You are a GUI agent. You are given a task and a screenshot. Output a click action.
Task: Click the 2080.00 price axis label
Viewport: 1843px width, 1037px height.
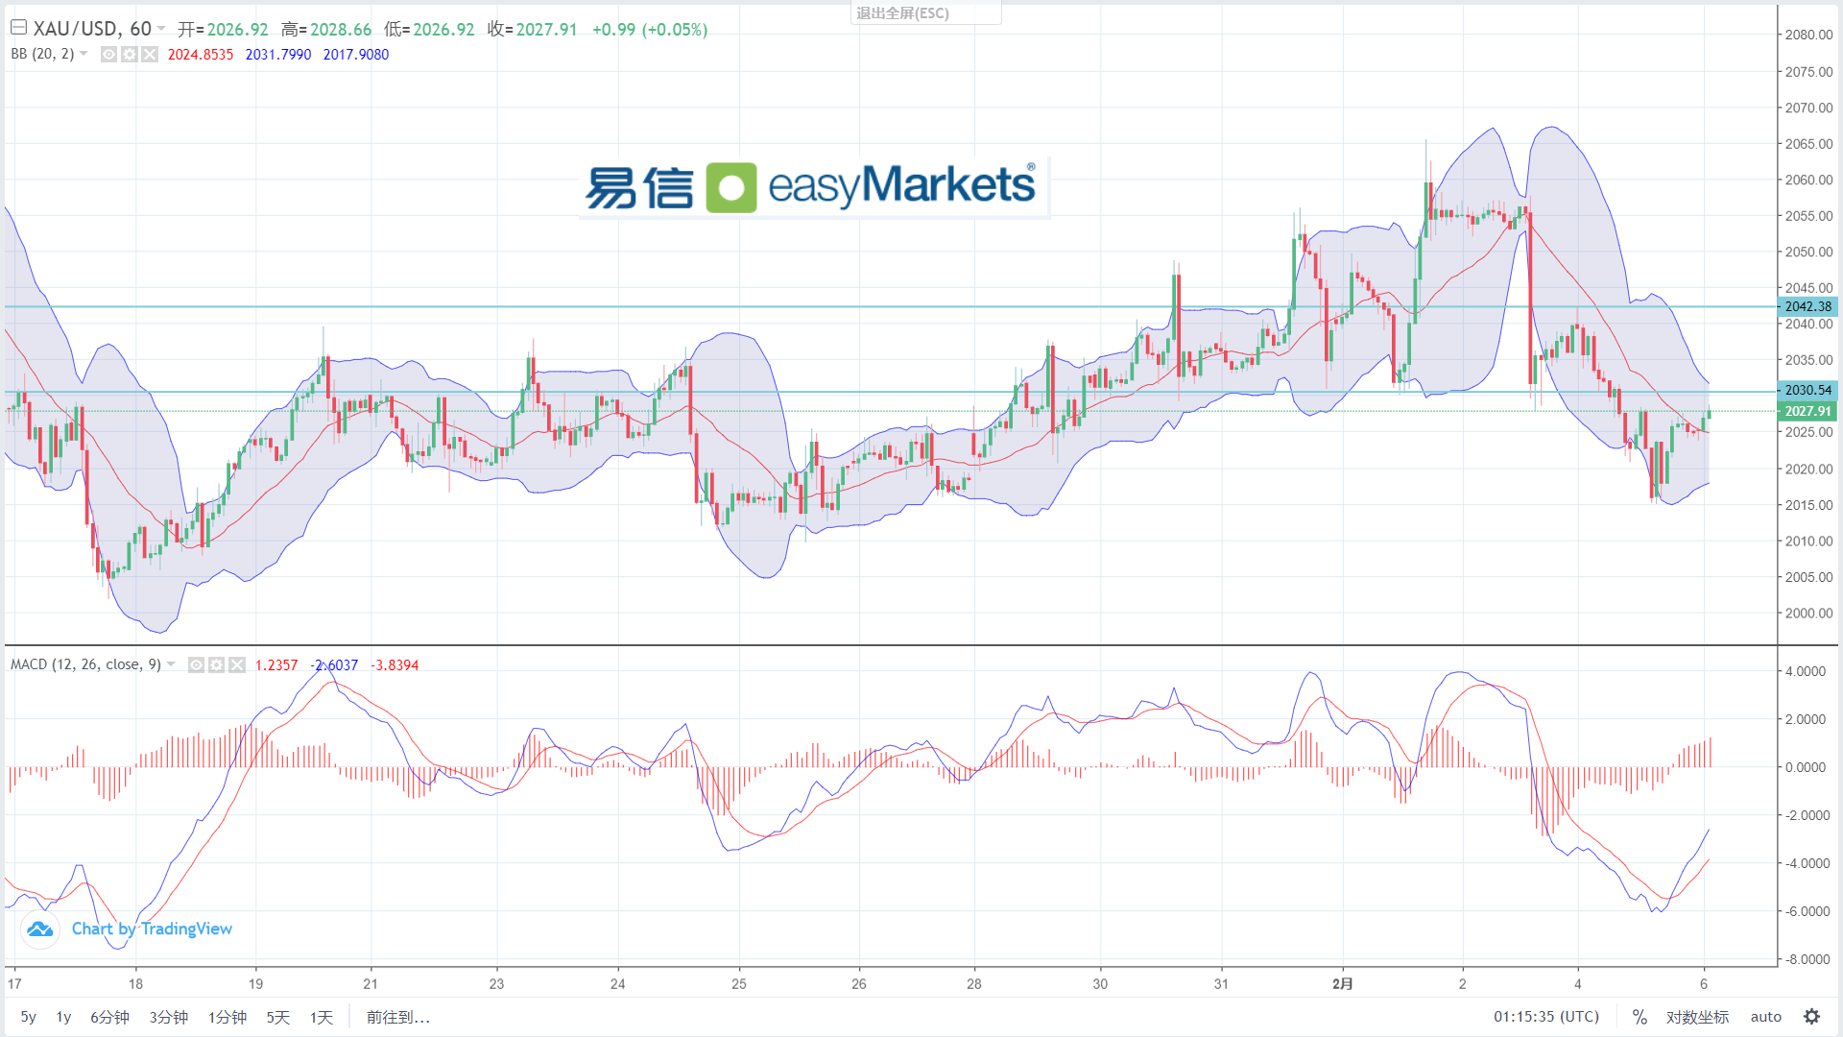(1808, 35)
